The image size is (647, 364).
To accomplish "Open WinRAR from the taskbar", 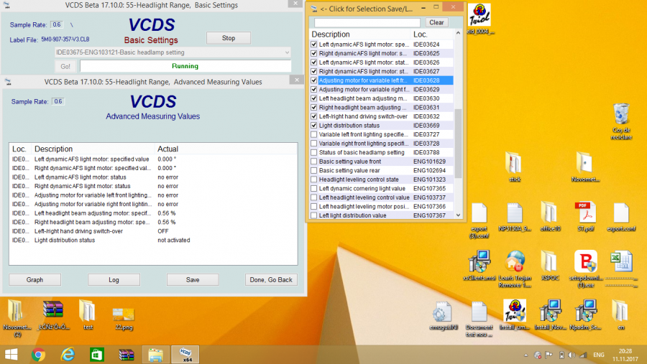I will pos(127,353).
